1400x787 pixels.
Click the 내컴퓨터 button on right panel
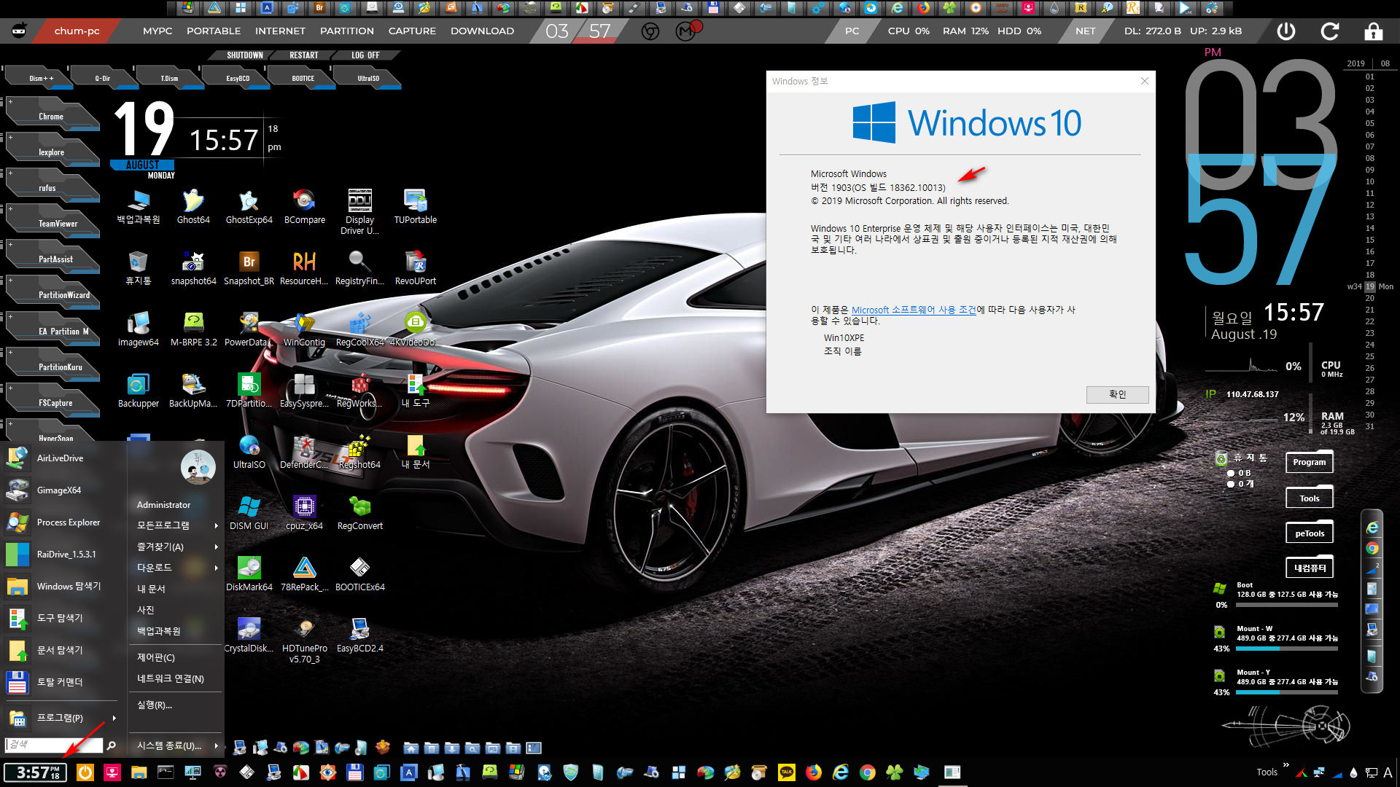[x=1310, y=568]
